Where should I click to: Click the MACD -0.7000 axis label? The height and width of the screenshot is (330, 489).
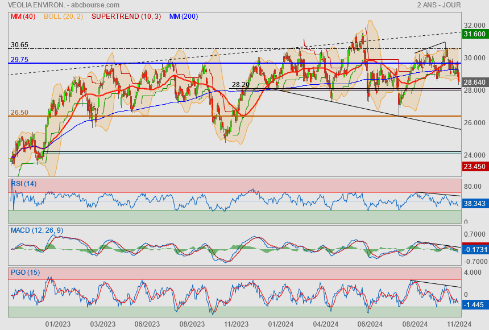475,262
